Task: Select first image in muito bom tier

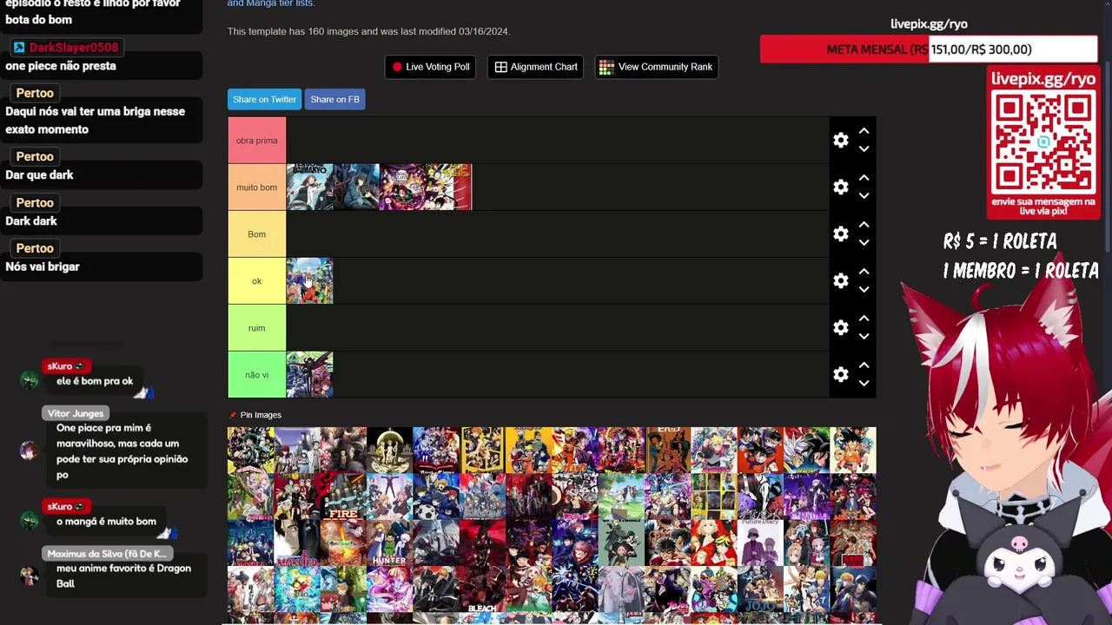Action: click(x=310, y=187)
